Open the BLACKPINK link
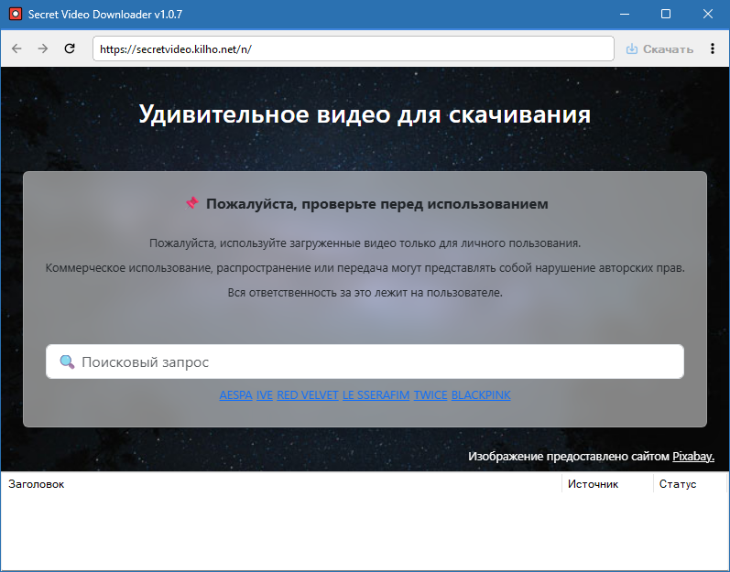Screen dimensions: 730x572 (481, 394)
